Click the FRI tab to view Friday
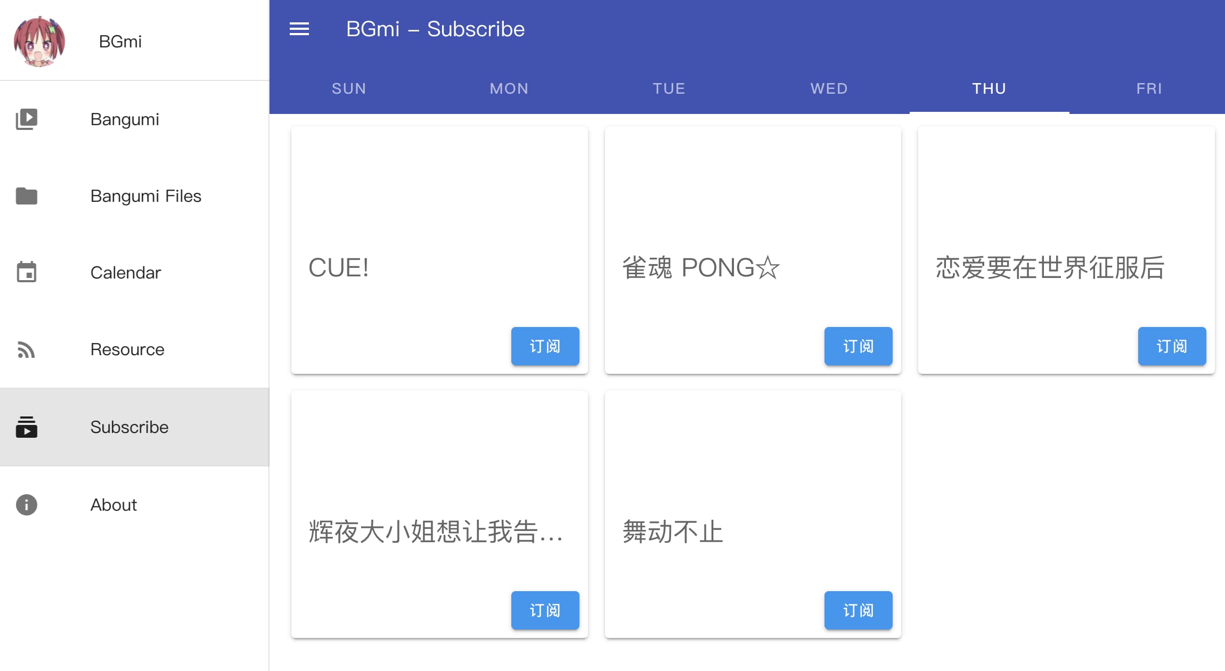The width and height of the screenshot is (1225, 671). [1149, 87]
